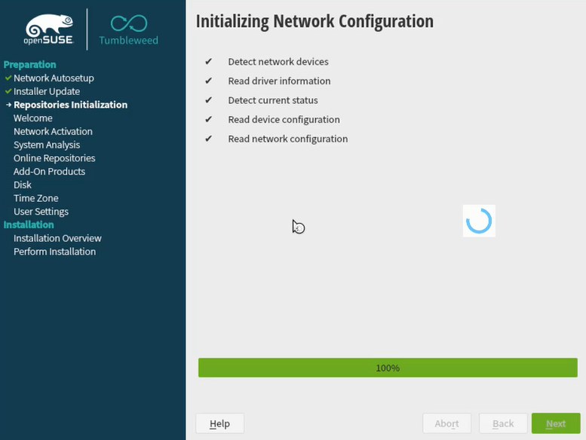Click the openSUSE chameleon logo
586x440 pixels.
click(x=49, y=29)
